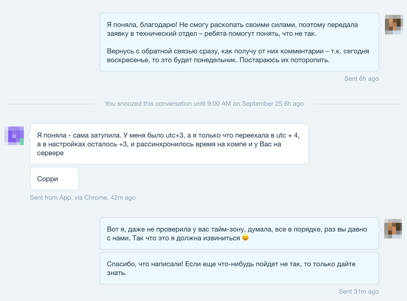Screen dimensions: 407x301
Task: Click the paragraph beginning 'Вернусь с обратной связью'
Action: click(x=238, y=56)
